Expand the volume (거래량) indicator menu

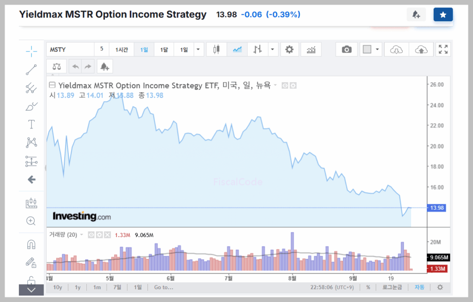point(82,235)
